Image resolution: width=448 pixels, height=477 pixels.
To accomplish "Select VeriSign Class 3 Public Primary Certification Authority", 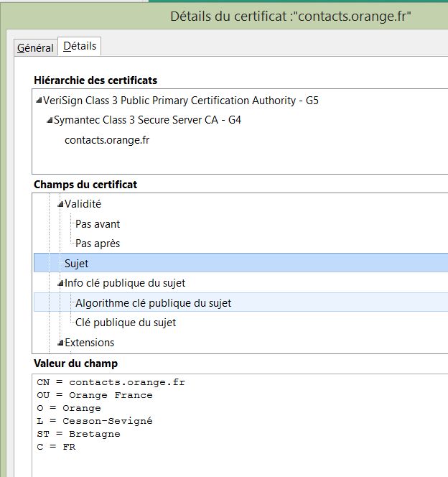I will click(x=180, y=101).
